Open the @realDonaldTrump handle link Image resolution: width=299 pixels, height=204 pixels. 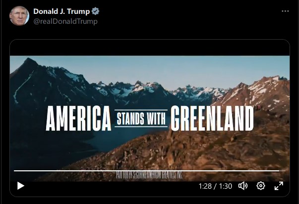point(65,21)
